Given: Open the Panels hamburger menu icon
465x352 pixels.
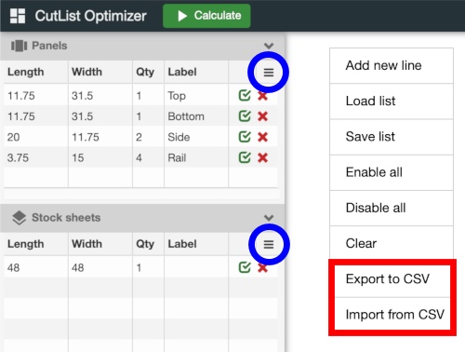Looking at the screenshot, I should pos(269,73).
